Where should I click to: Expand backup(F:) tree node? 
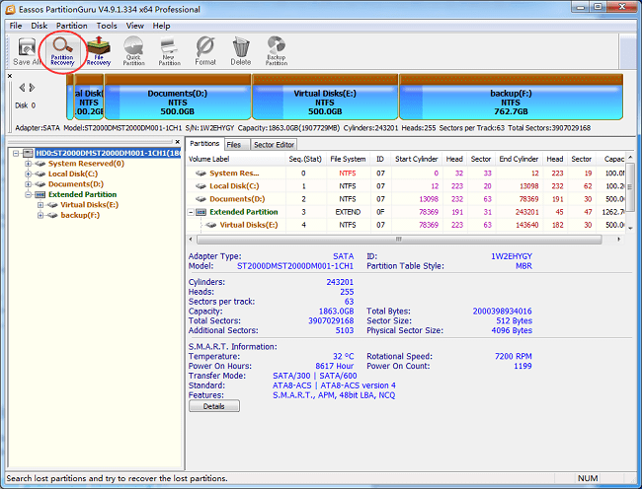point(40,215)
